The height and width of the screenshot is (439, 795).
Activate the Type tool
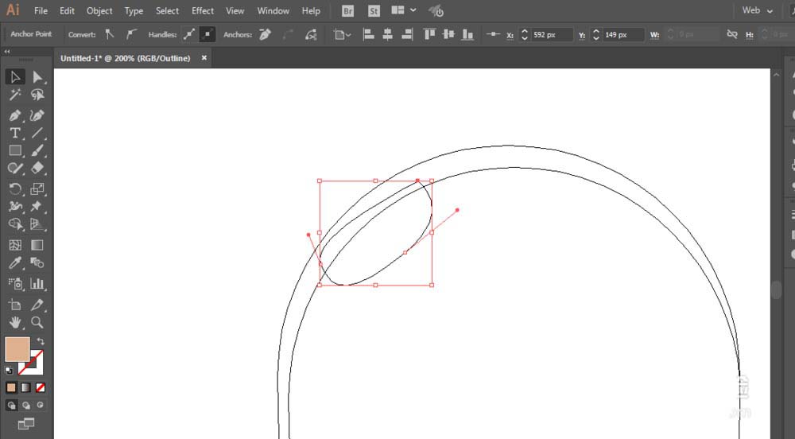14,133
